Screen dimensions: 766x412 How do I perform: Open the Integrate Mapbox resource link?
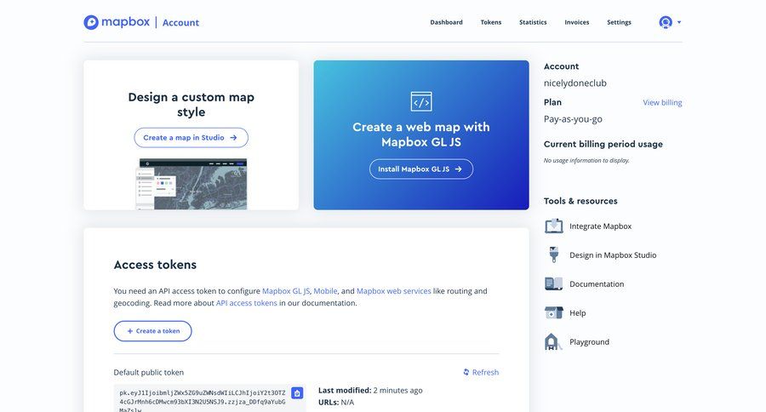600,226
